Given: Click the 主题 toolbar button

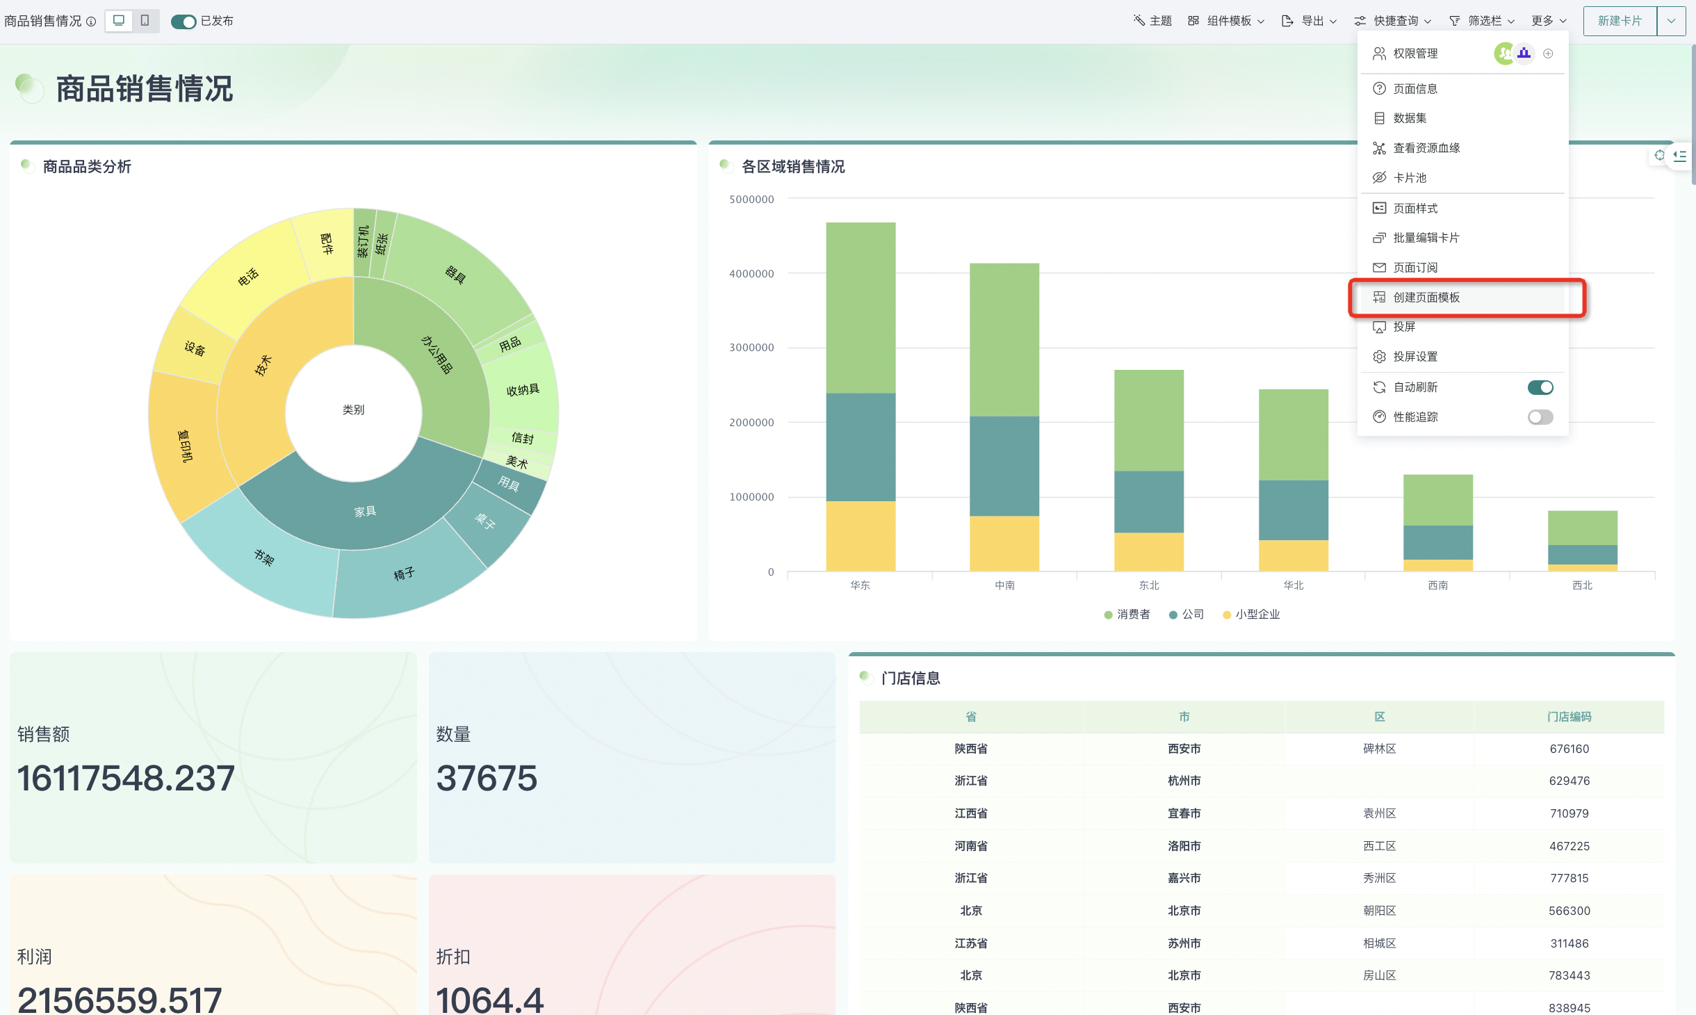Looking at the screenshot, I should pyautogui.click(x=1152, y=21).
